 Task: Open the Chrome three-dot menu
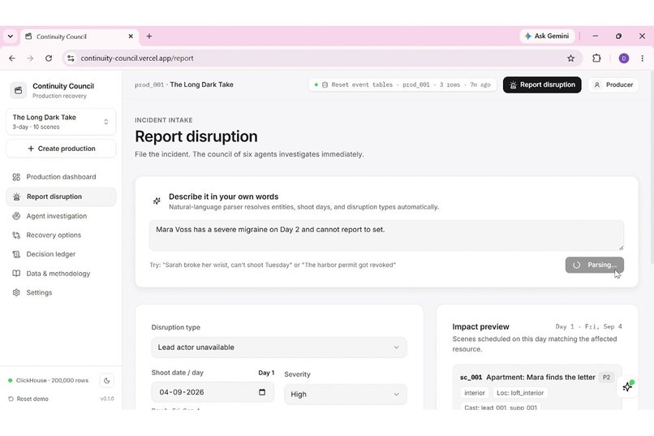click(643, 58)
